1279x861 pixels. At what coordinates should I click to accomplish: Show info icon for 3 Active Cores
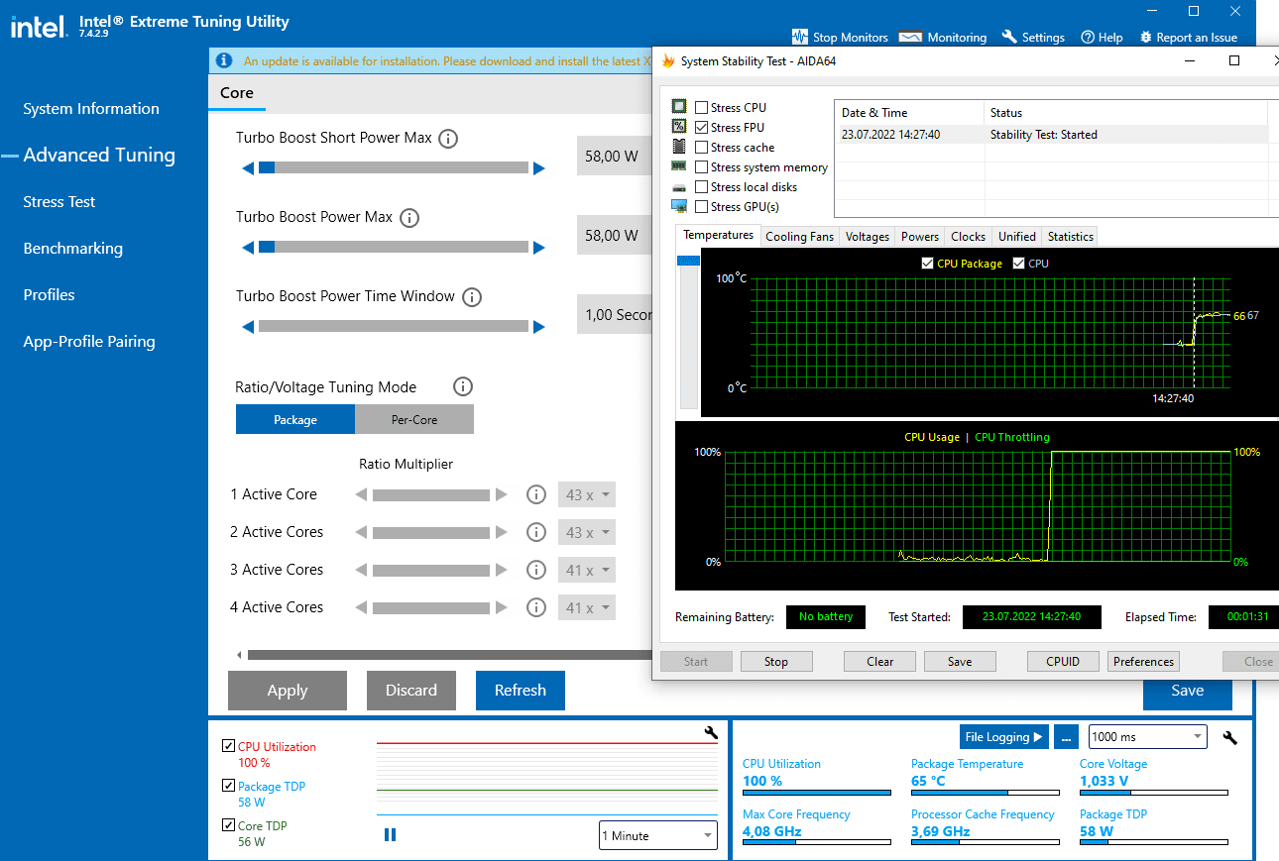[536, 570]
